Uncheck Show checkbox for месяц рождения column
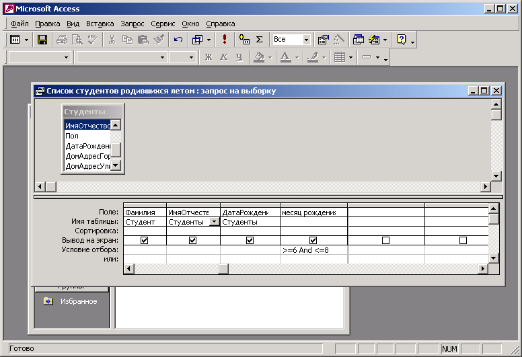Viewport: 522px width, 357px height. click(313, 240)
